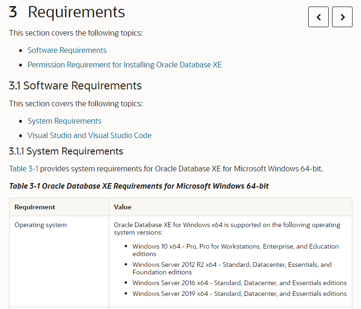
Task: Click 'Oracle Database XE for Windows x64 is supported' sentence
Action: [227, 228]
